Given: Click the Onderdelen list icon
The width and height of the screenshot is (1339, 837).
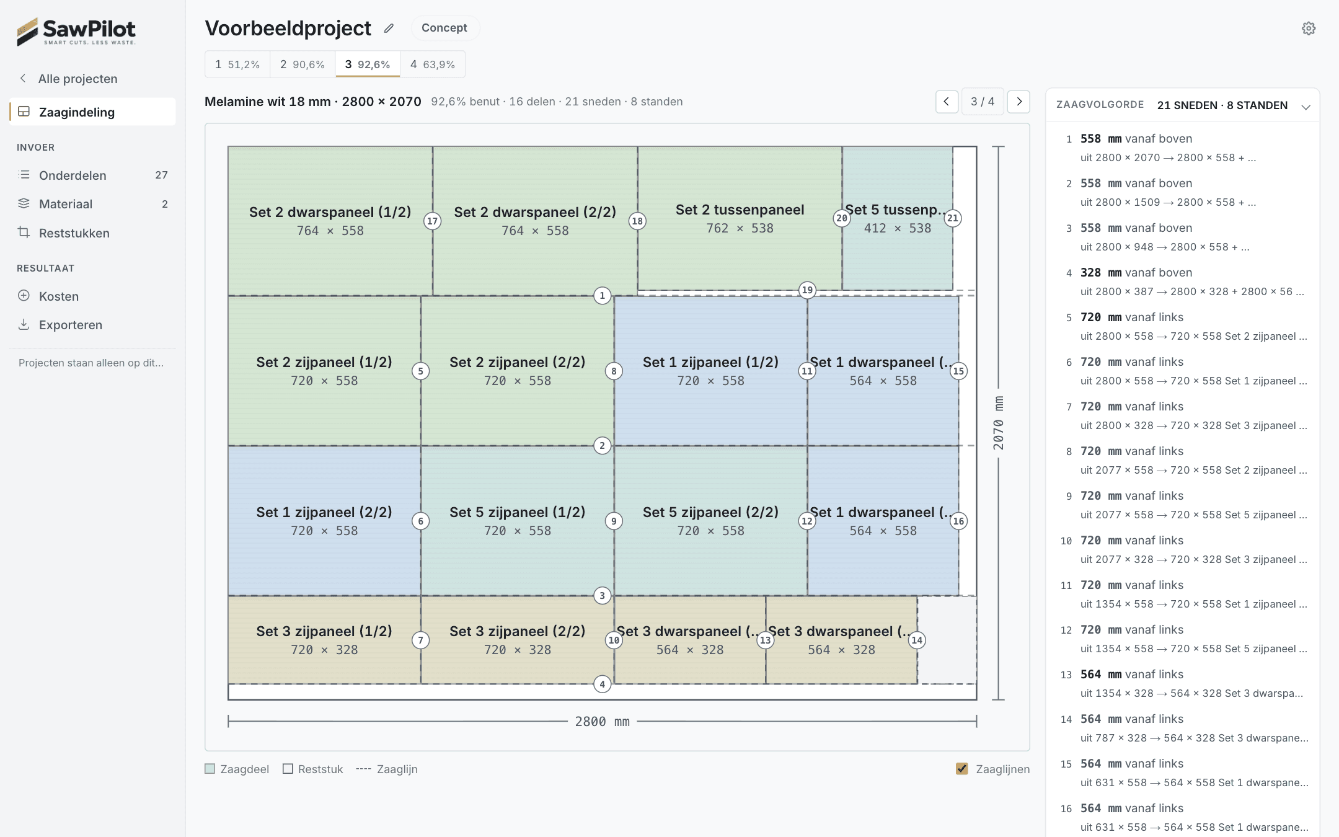Looking at the screenshot, I should point(24,175).
